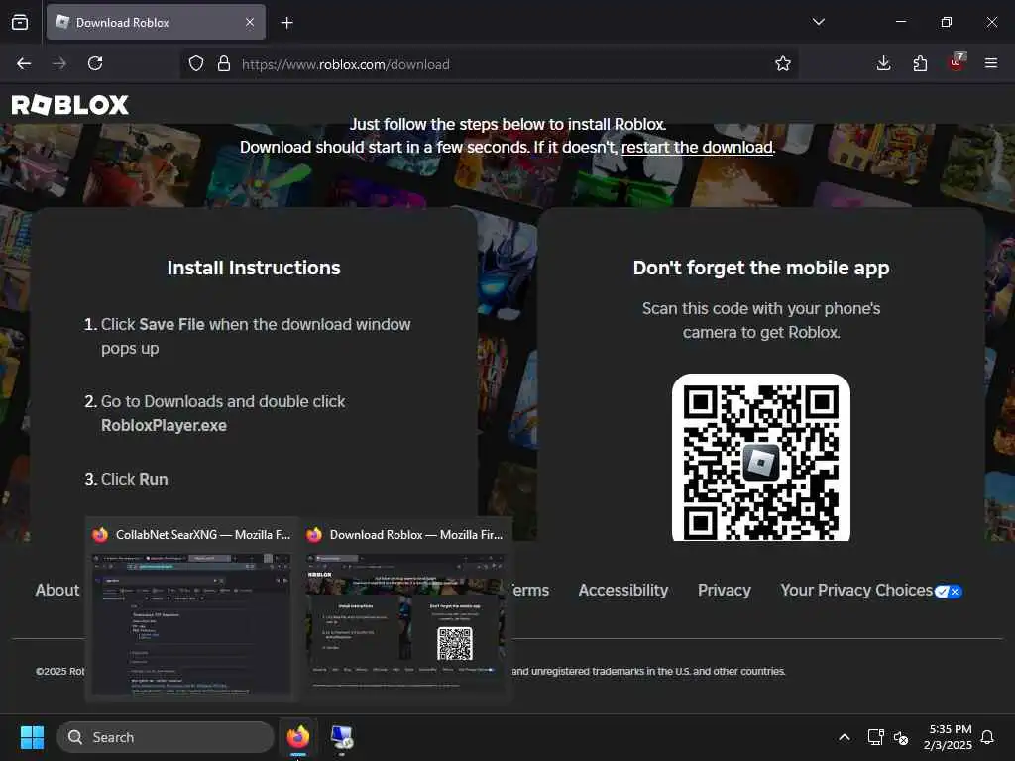Close the Firefox window
1015x761 pixels.
pos(991,22)
